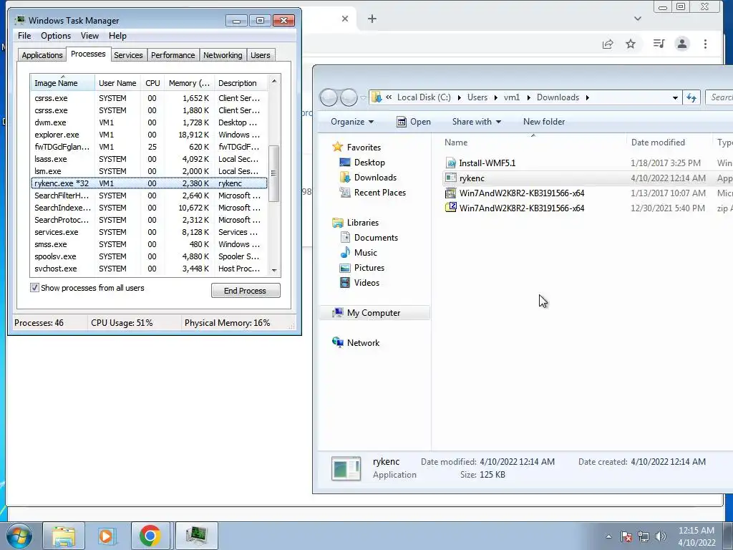
Task: Open the Chrome tab search chevron
Action: [x=638, y=19]
